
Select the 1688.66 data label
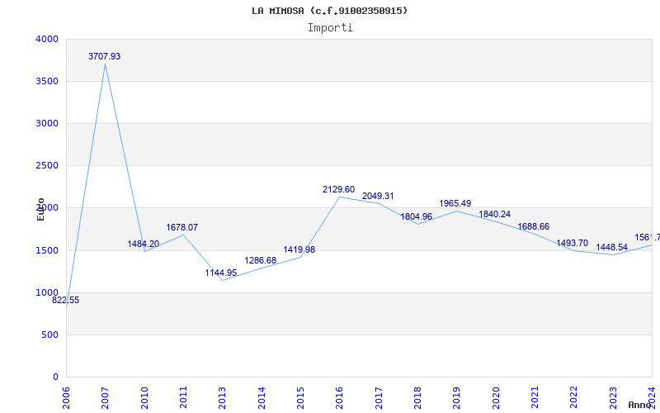click(x=533, y=226)
